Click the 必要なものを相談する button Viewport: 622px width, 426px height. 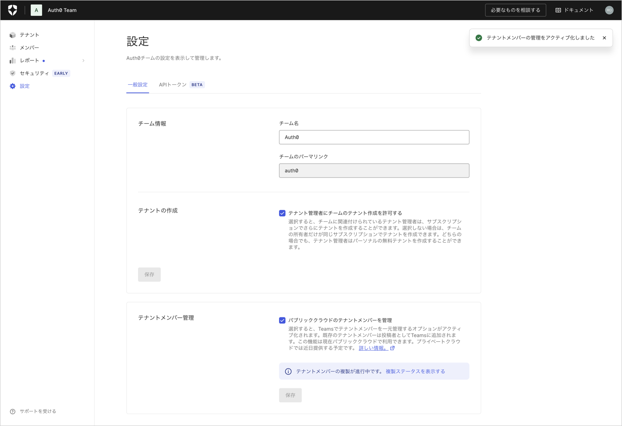[516, 10]
